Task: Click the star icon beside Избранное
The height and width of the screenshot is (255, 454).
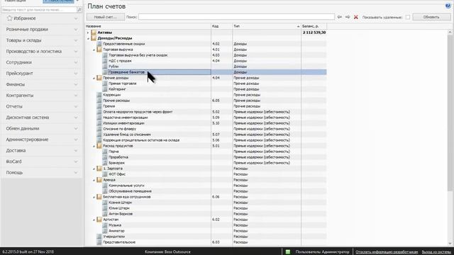Action: (9, 18)
